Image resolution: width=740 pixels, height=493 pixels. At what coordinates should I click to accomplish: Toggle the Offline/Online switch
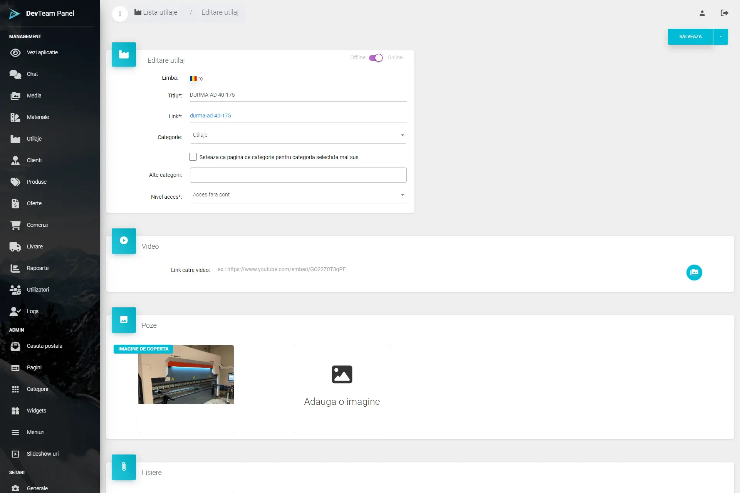[x=376, y=58]
